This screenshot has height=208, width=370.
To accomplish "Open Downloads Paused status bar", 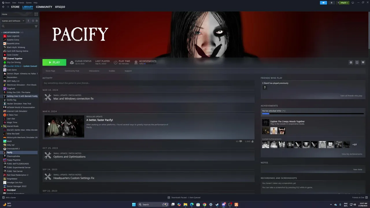I will click(x=184, y=198).
